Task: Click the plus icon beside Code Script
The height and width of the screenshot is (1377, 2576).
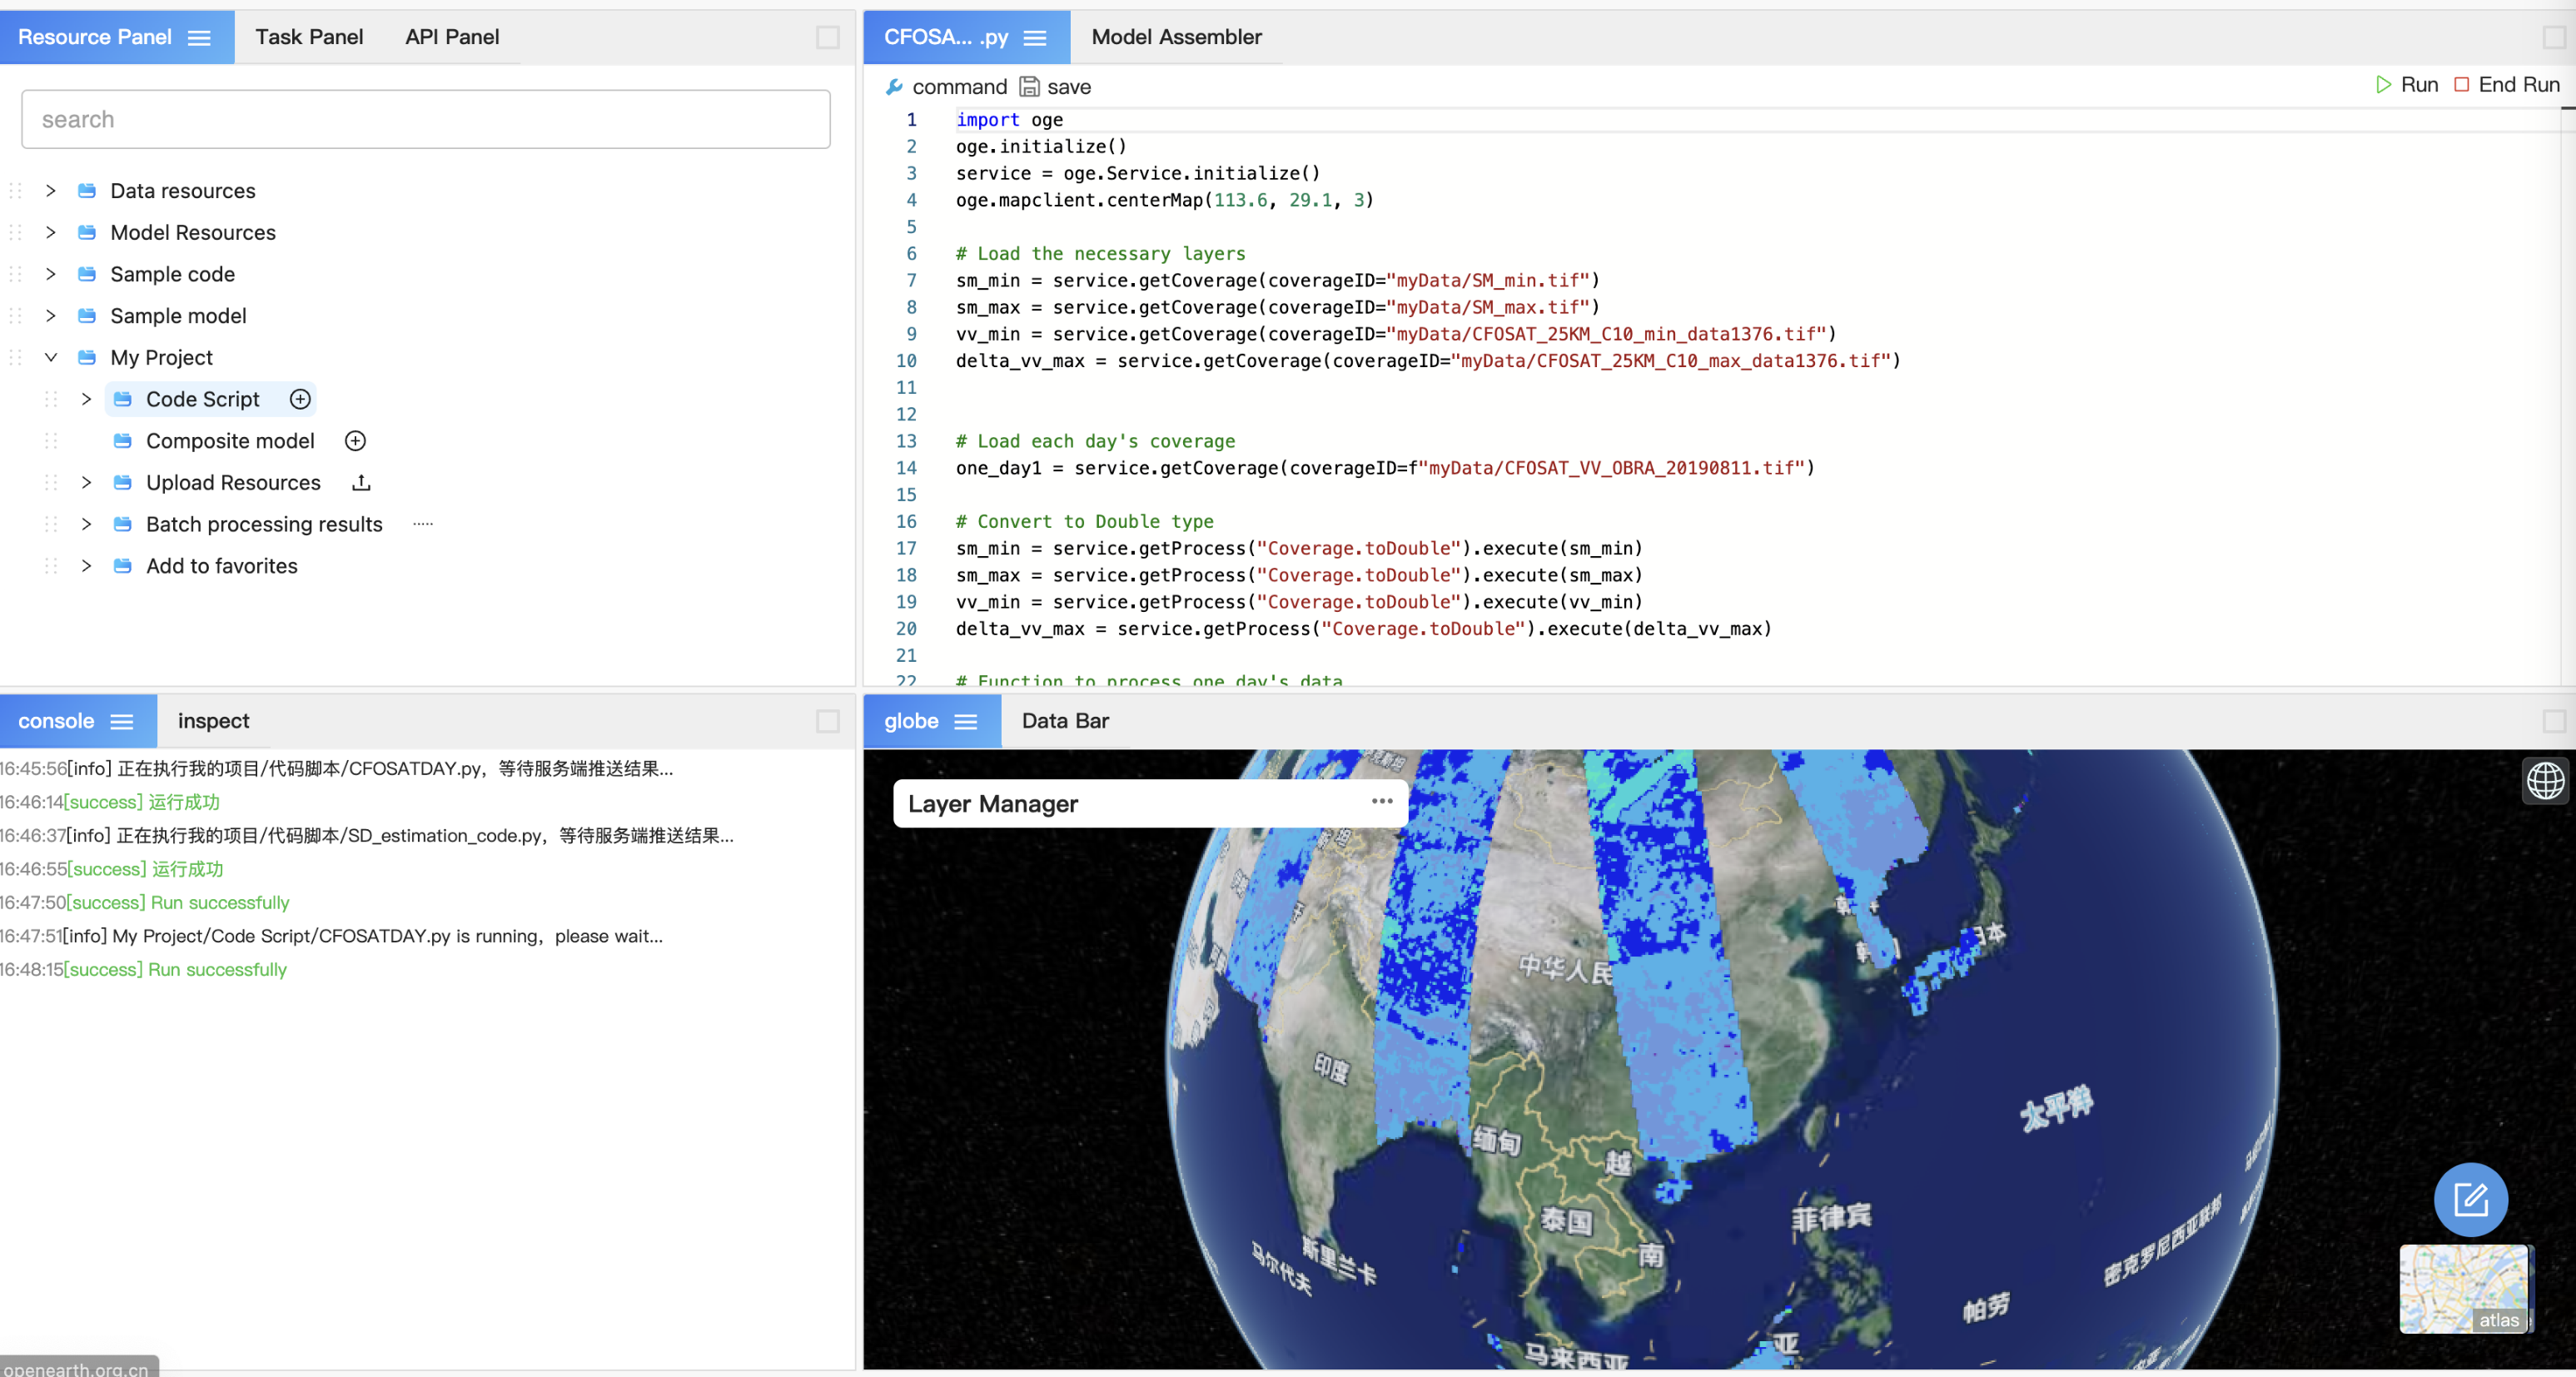Action: coord(300,399)
